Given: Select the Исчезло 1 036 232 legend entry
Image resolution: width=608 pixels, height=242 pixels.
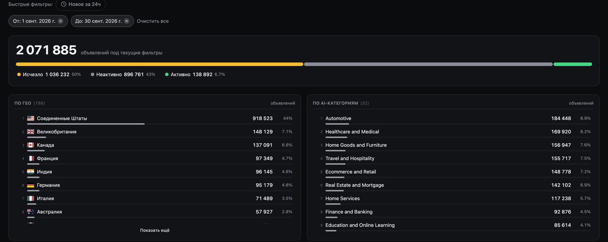Looking at the screenshot, I should (49, 74).
